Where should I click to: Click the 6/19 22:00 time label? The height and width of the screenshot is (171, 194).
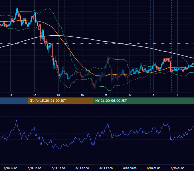(x=106, y=168)
